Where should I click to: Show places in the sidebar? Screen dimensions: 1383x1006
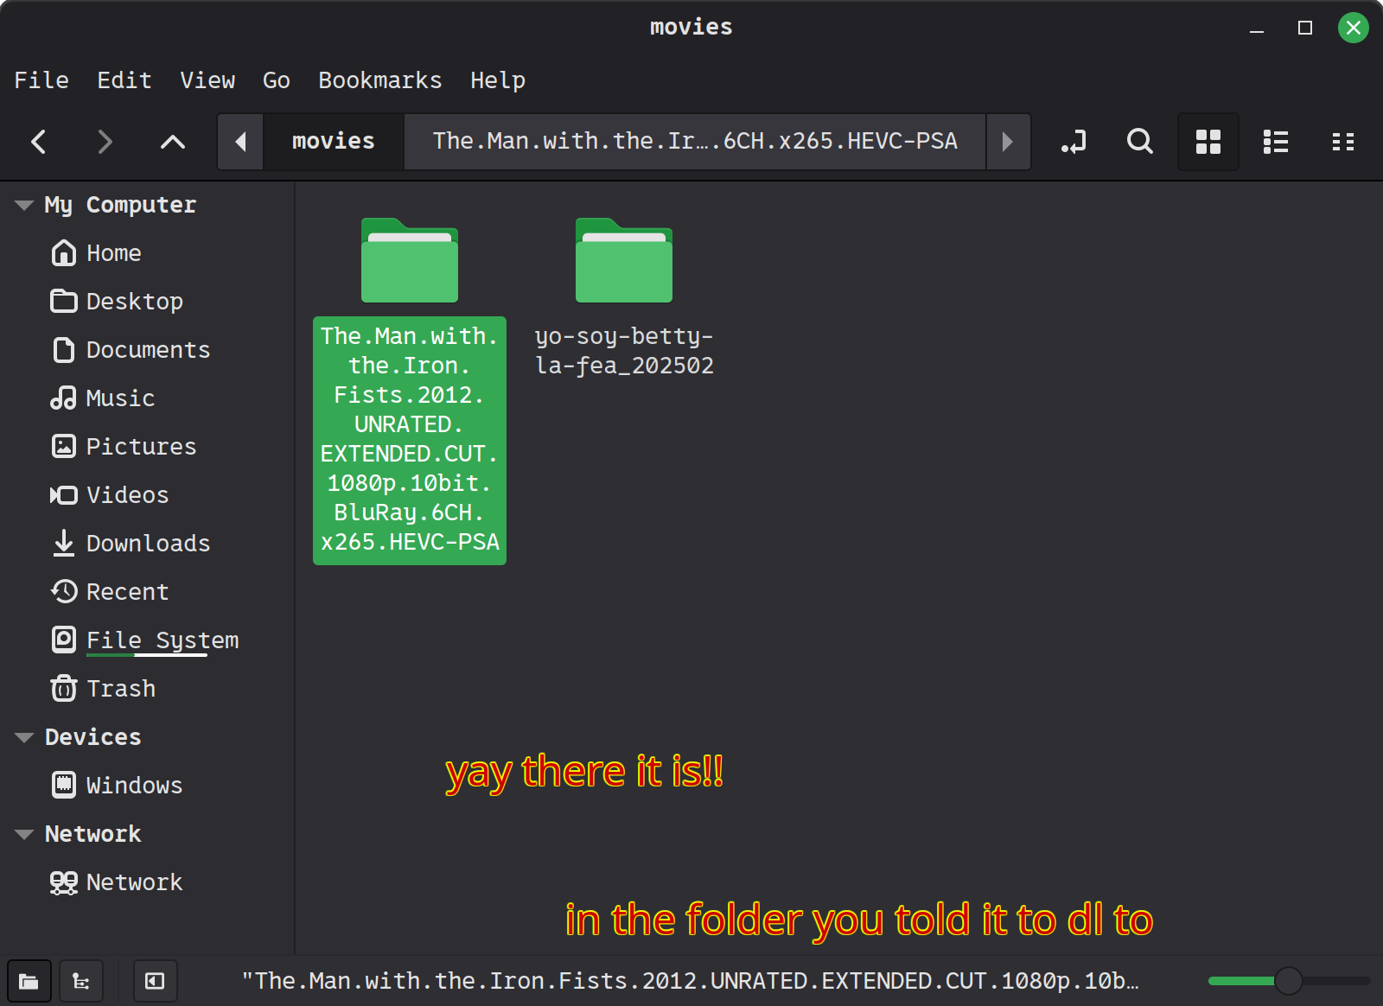coord(29,981)
